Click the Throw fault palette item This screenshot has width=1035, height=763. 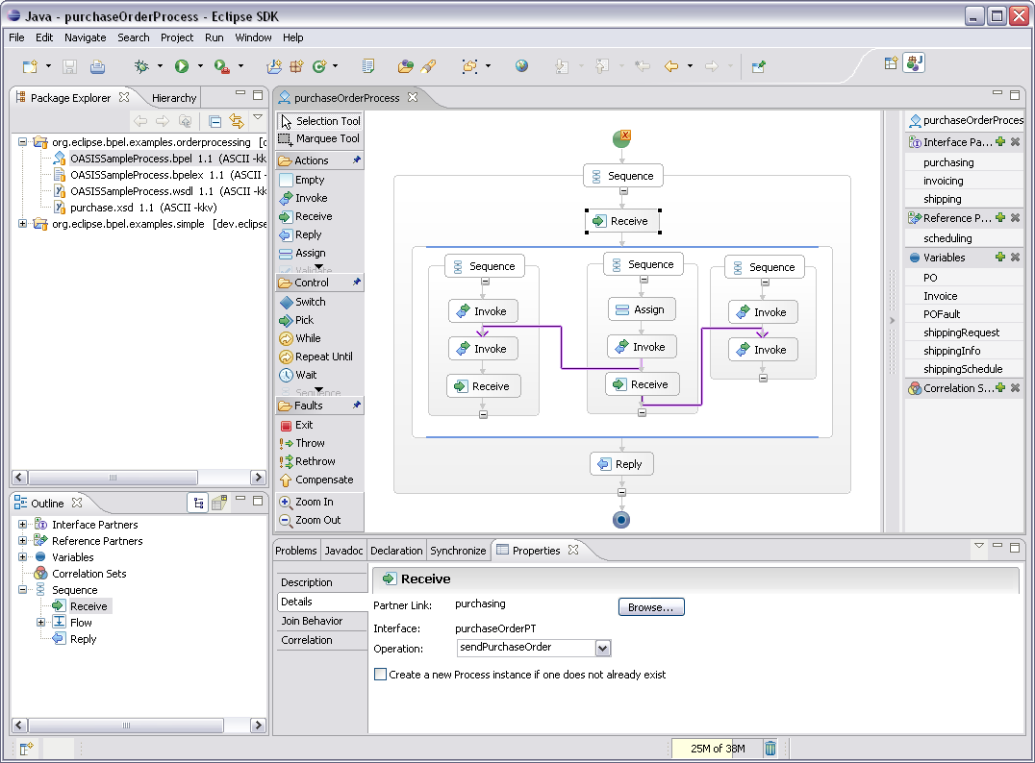point(310,443)
